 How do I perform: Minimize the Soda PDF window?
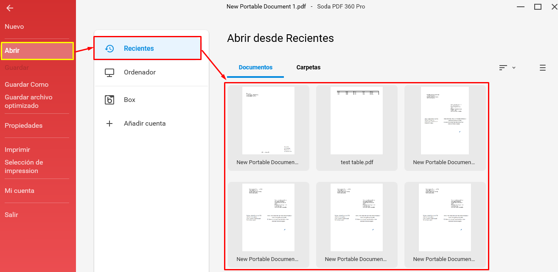(521, 7)
